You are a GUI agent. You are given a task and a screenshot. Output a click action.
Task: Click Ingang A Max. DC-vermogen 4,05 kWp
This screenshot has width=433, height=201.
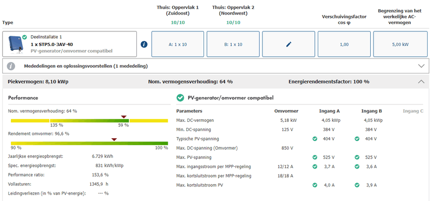(x=331, y=120)
